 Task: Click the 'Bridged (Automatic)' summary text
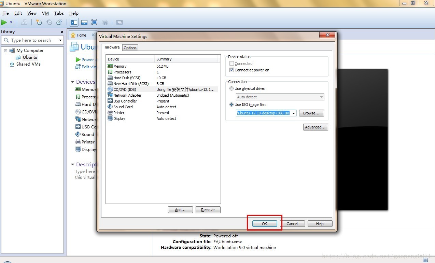173,95
